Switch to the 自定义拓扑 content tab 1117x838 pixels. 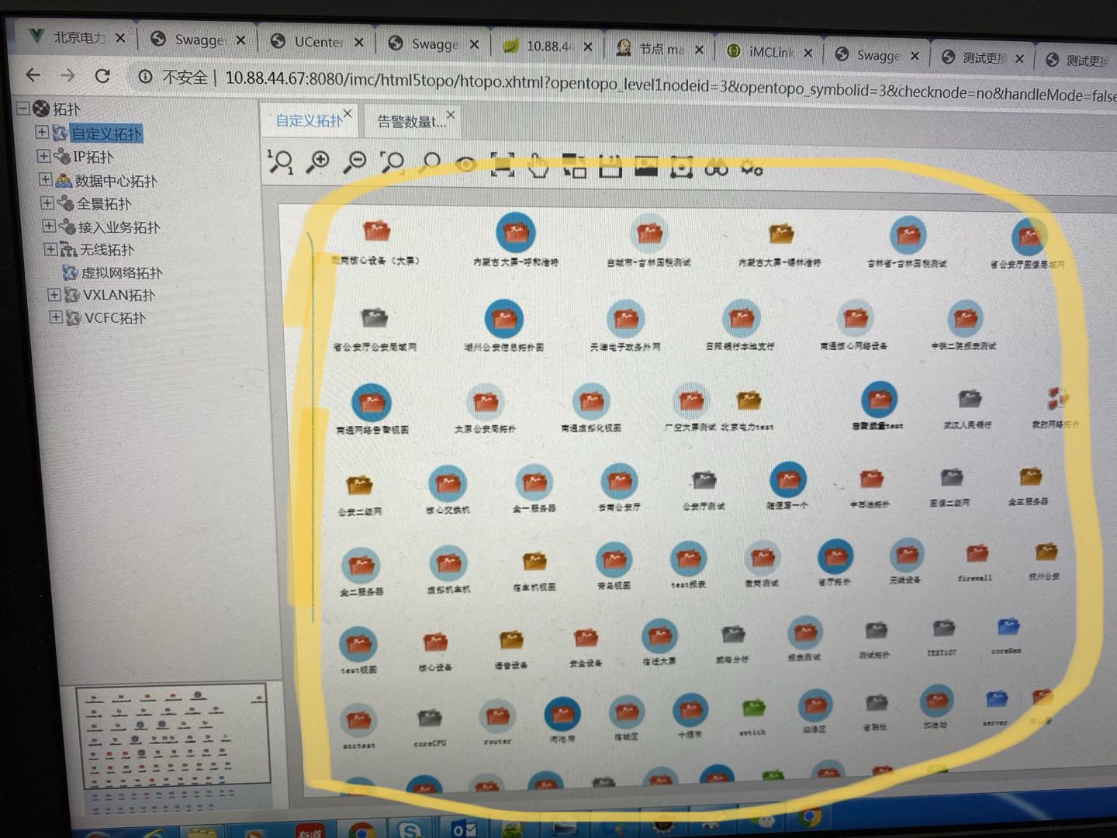coord(308,120)
